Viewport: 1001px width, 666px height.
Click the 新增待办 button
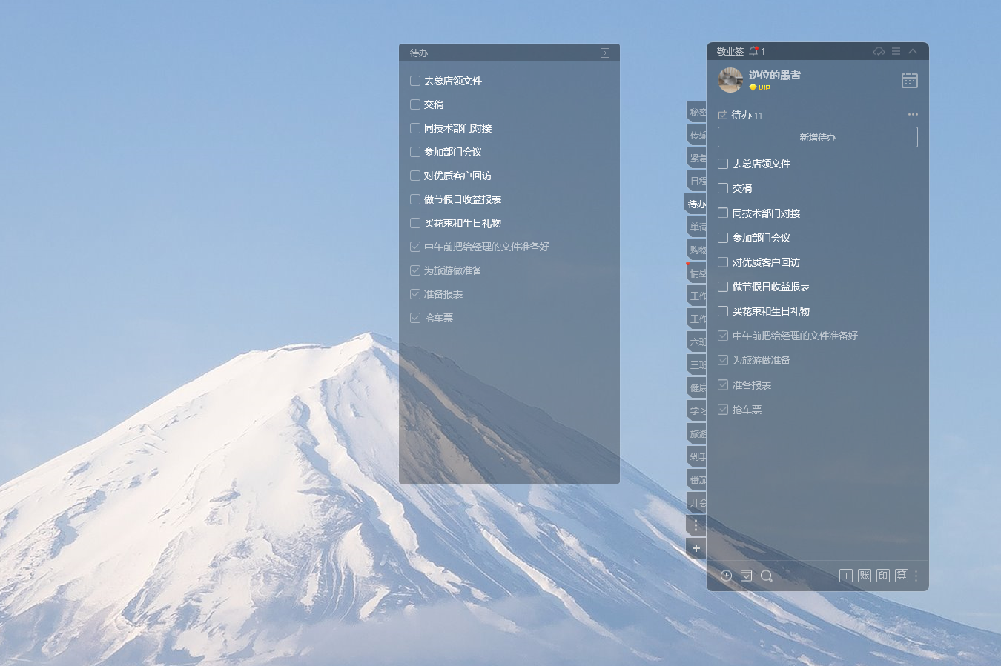pos(817,137)
